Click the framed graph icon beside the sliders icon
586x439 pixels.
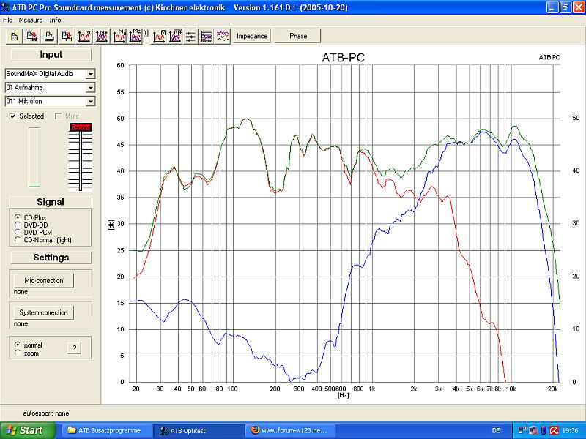[207, 36]
